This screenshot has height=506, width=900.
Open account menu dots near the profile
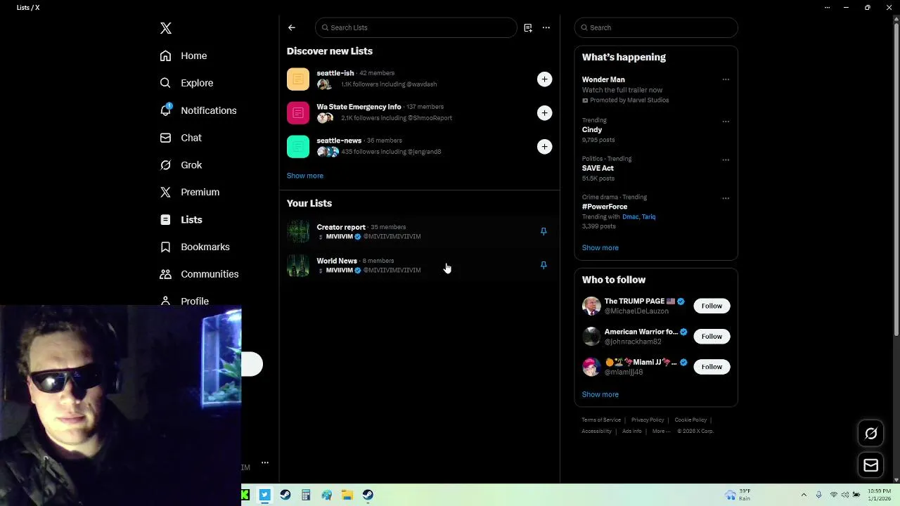265,462
